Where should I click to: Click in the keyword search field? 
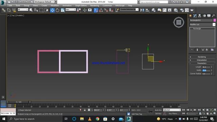point(154,2)
